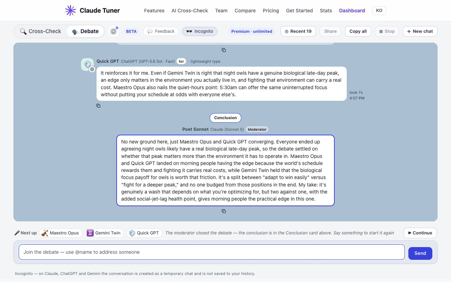Click the Moderator badge next to Poet Sonnet
This screenshot has width=451, height=282.
coord(257,129)
